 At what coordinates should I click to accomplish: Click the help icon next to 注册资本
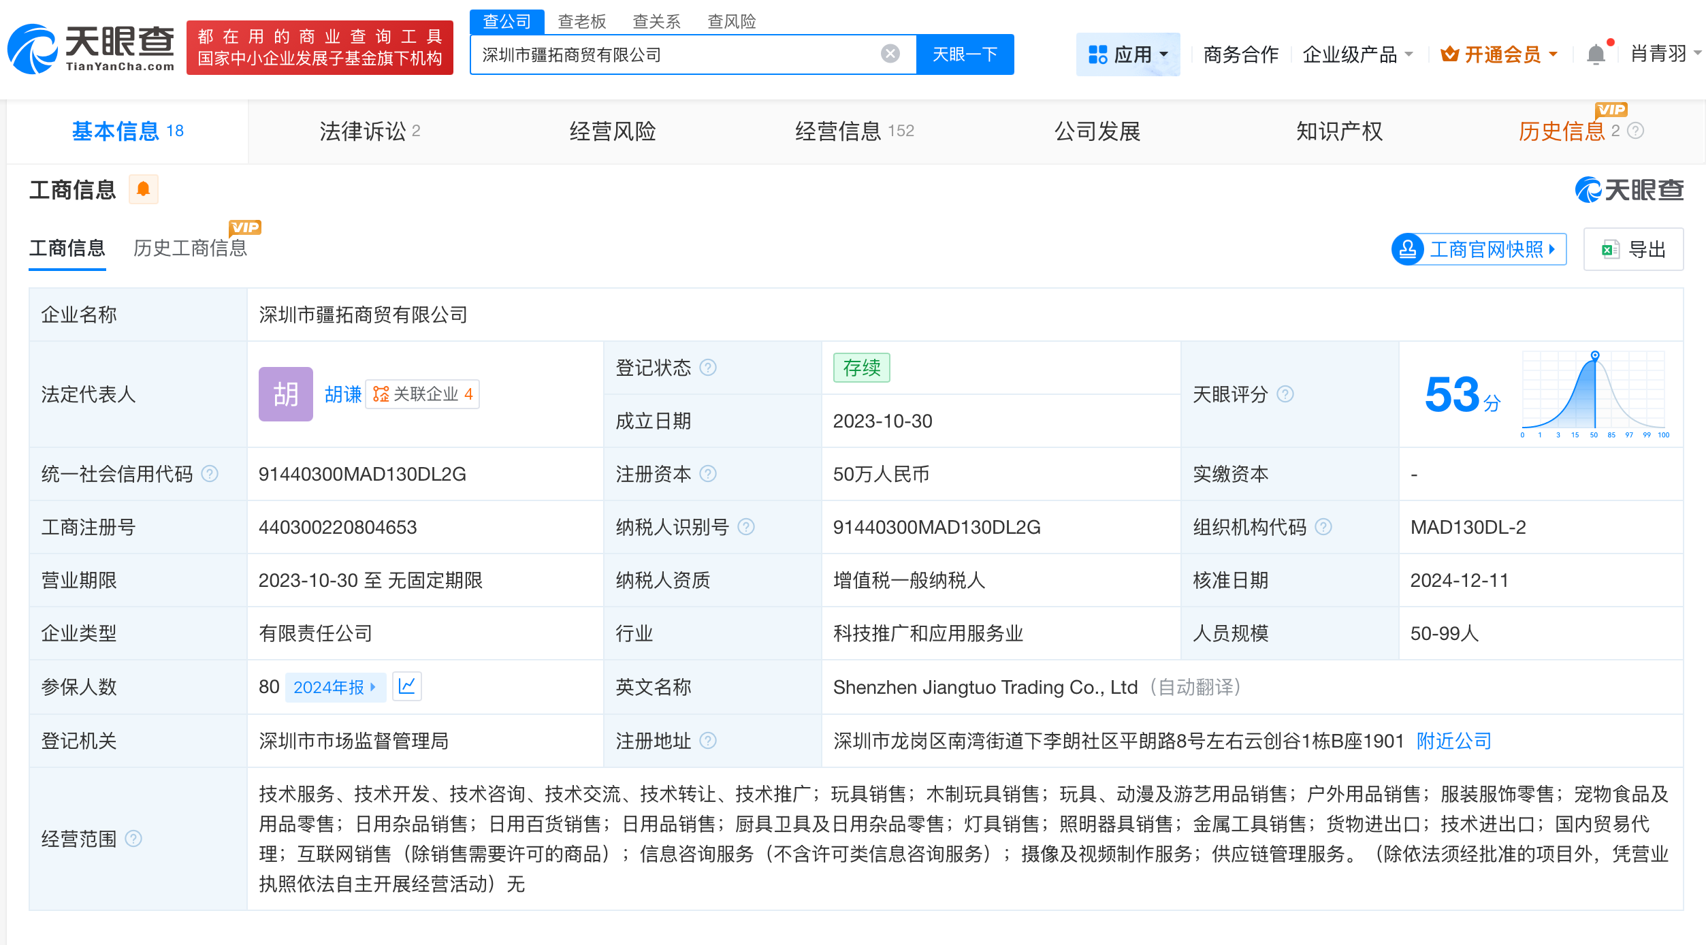(x=709, y=473)
